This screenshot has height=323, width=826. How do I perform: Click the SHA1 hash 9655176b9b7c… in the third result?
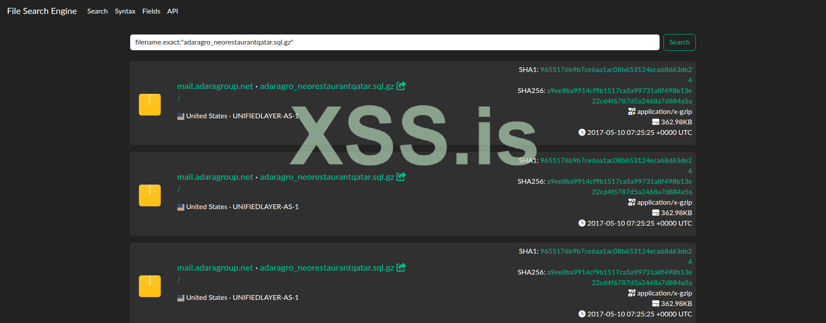pyautogui.click(x=616, y=251)
